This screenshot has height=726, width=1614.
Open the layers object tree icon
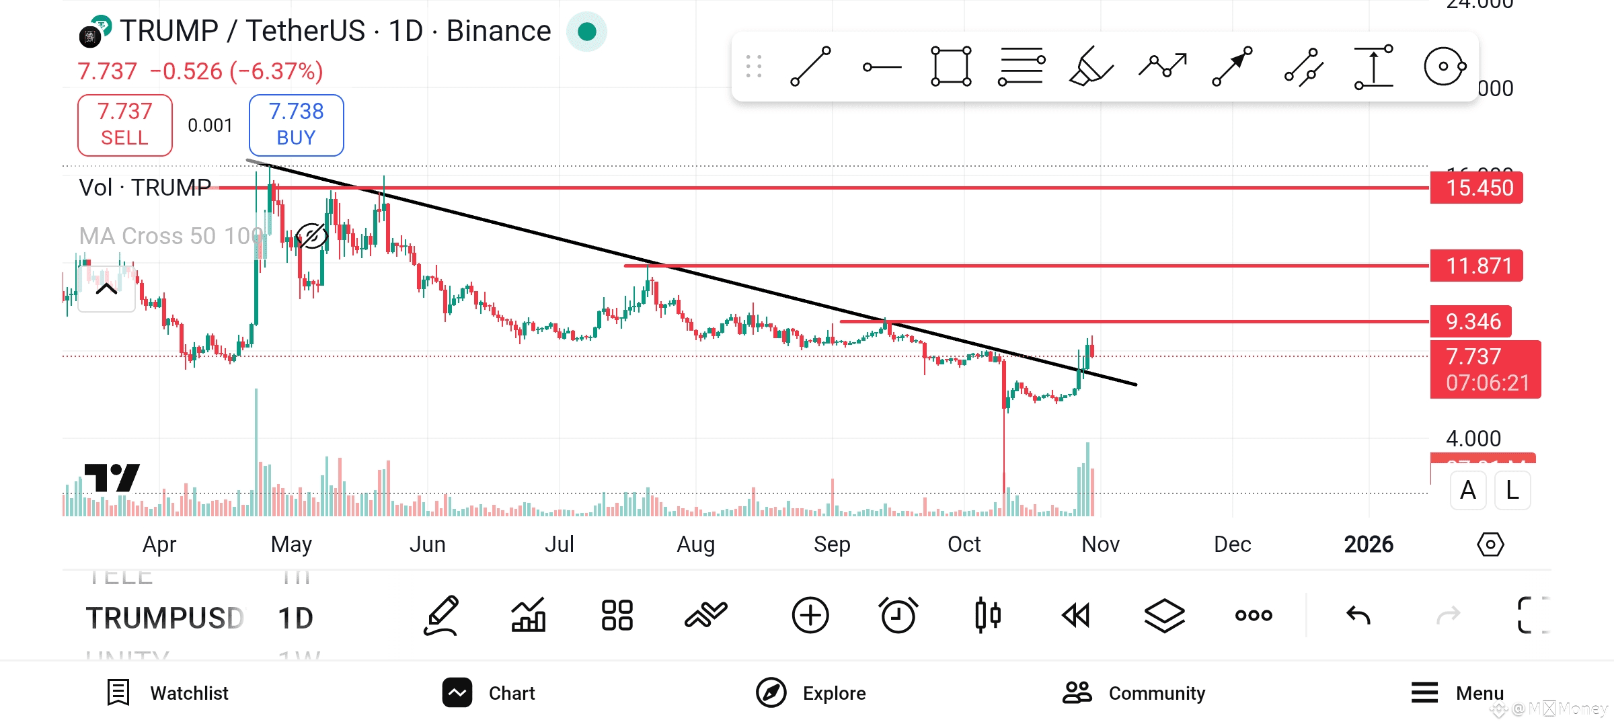[1164, 615]
